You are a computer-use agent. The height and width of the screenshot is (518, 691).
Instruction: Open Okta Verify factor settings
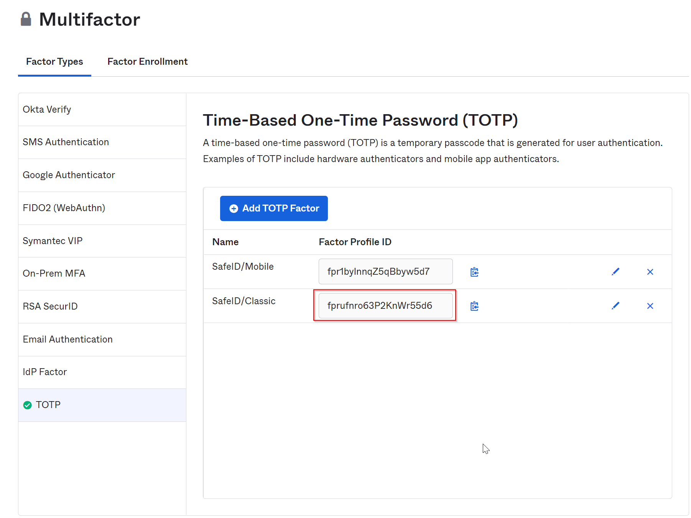[x=47, y=110]
